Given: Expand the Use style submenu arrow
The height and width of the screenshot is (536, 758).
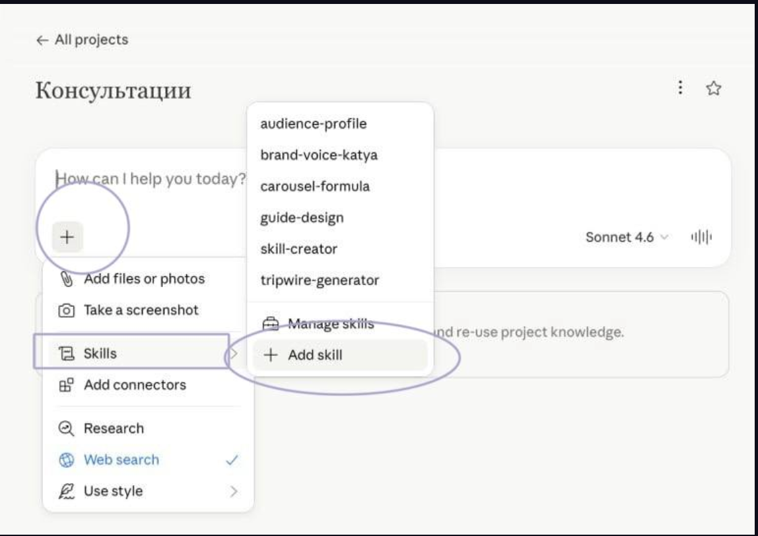Looking at the screenshot, I should 234,492.
